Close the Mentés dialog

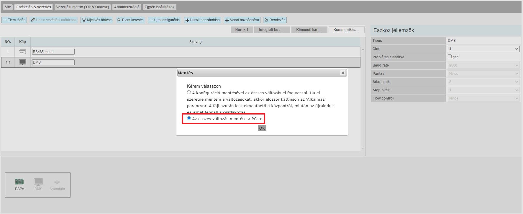tap(342, 73)
